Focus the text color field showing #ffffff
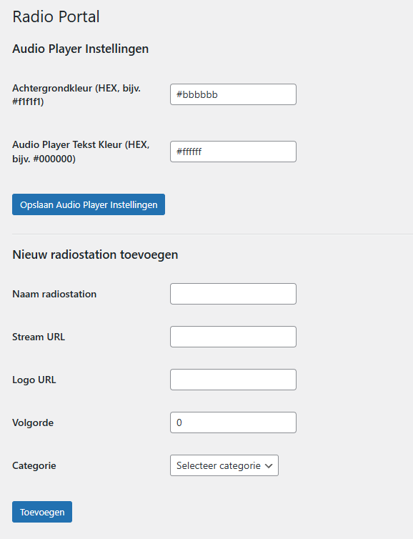The height and width of the screenshot is (539, 413). (233, 152)
